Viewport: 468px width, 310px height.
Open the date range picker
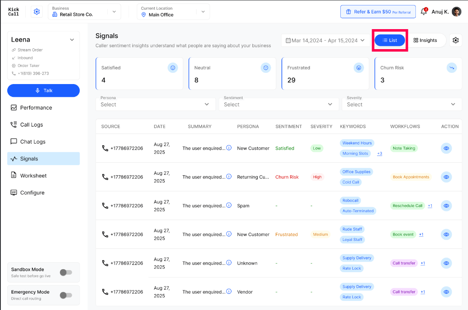[x=325, y=40]
